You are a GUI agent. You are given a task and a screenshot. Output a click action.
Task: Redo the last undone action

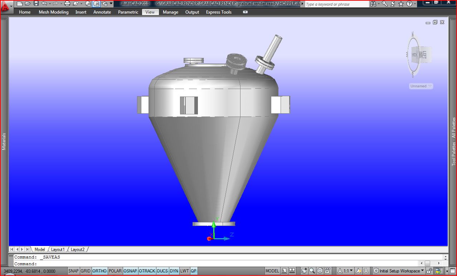[x=55, y=4]
